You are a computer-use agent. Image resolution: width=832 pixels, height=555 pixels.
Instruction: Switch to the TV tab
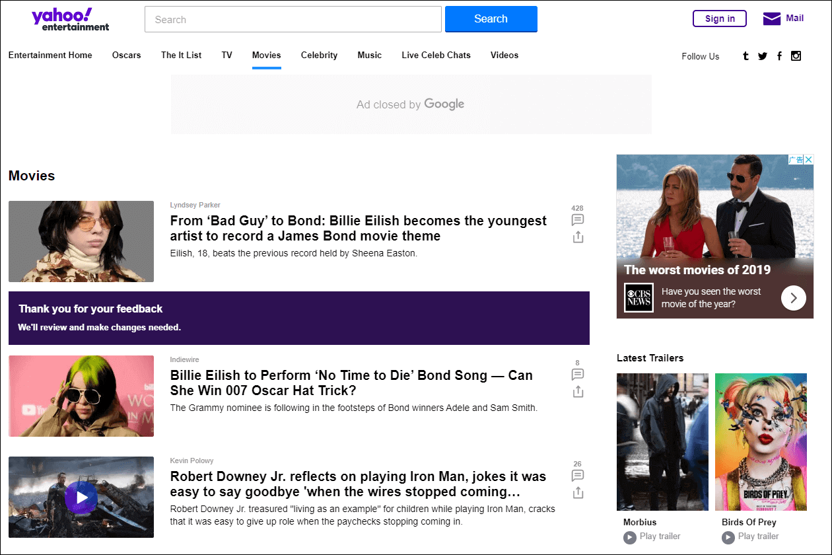point(227,55)
